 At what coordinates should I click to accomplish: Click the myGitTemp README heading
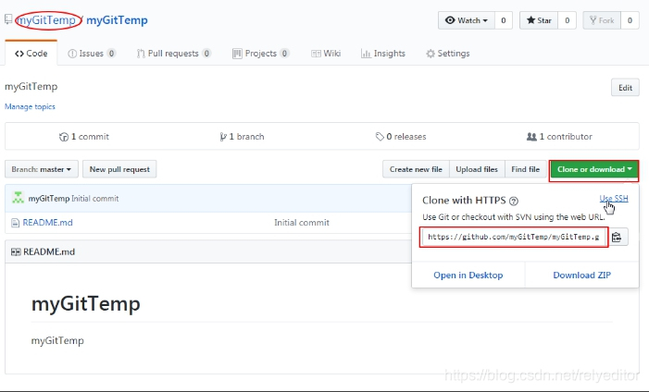point(86,304)
